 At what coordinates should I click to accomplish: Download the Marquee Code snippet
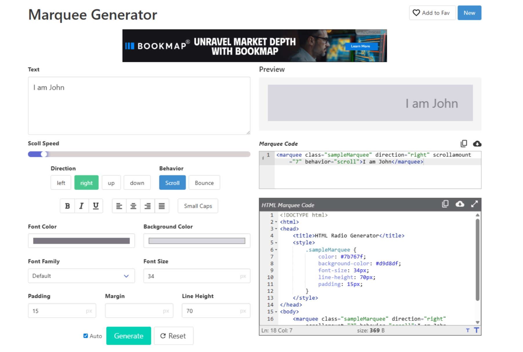click(x=477, y=144)
